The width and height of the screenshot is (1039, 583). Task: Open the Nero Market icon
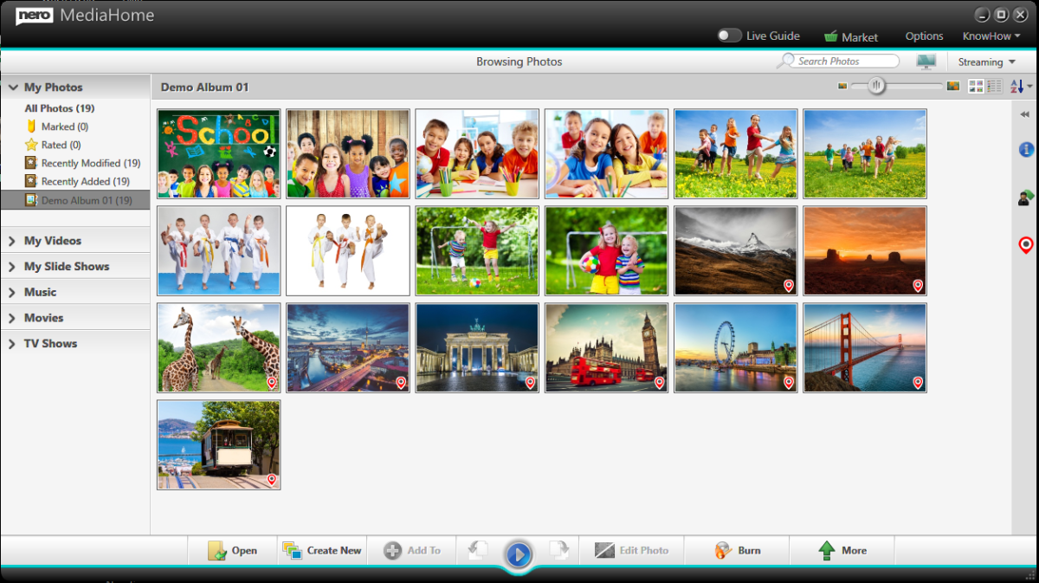point(833,36)
